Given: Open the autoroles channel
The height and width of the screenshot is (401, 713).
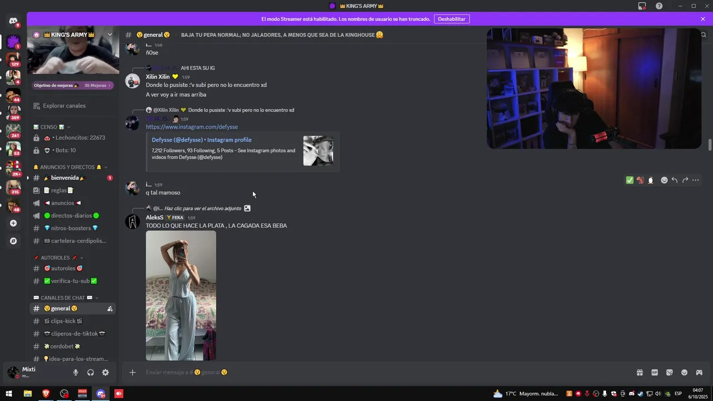Looking at the screenshot, I should pyautogui.click(x=72, y=268).
